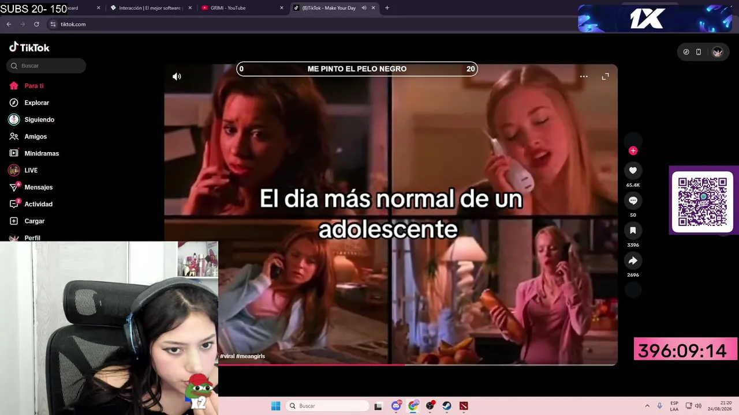
Task: Click the Cargar plus square icon
Action: (14, 221)
